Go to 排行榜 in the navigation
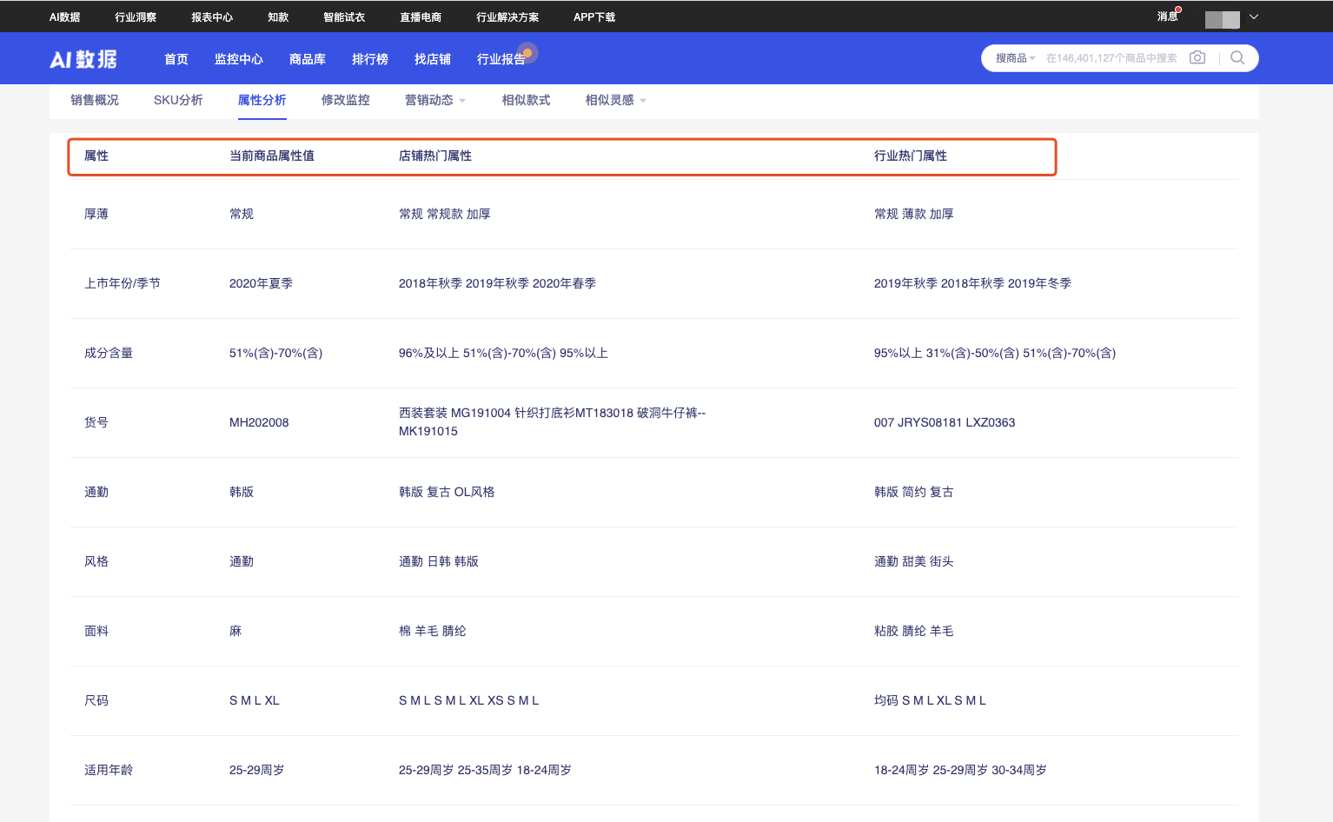Image resolution: width=1333 pixels, height=822 pixels. coord(370,59)
